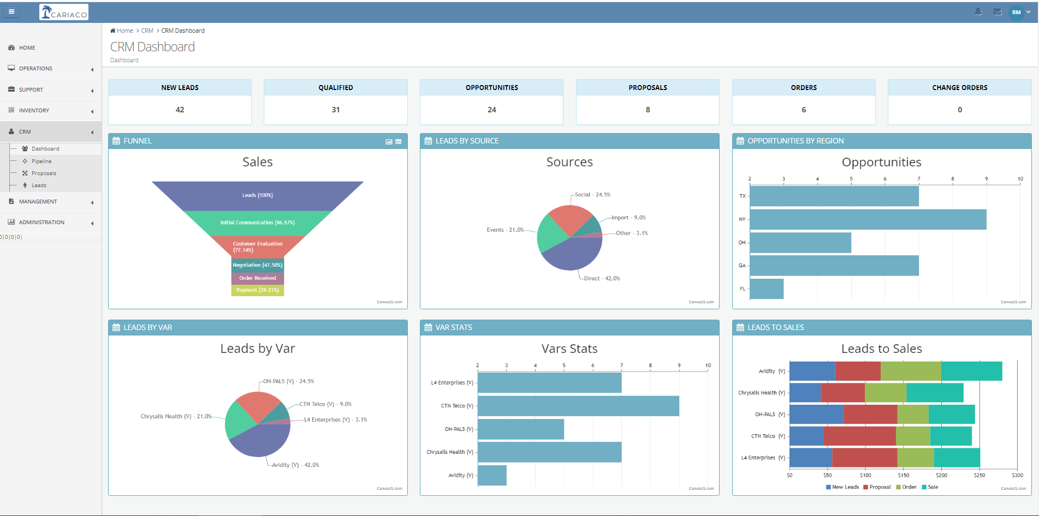This screenshot has width=1039, height=516.
Task: Follow the CRM breadcrumb link
Action: coord(147,31)
